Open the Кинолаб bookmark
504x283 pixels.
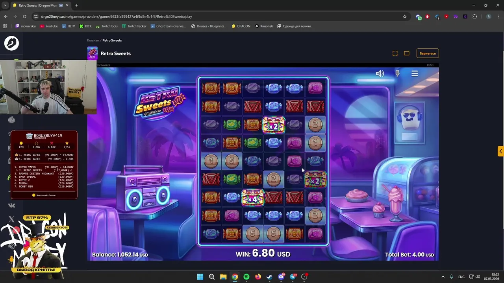[264, 26]
